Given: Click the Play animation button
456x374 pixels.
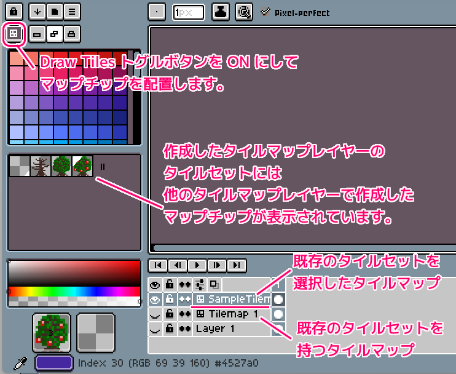Looking at the screenshot, I should 197,265.
